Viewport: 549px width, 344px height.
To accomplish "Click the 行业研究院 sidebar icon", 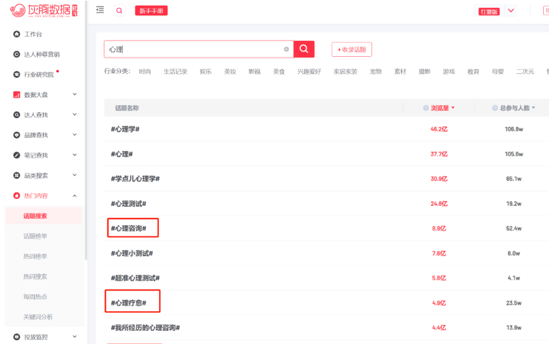I will pyautogui.click(x=16, y=74).
